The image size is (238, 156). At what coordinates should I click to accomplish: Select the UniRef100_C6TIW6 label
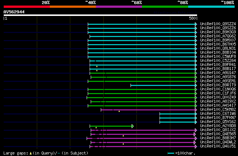pos(218,114)
